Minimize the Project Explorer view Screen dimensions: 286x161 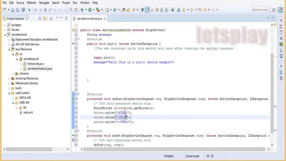(62, 18)
